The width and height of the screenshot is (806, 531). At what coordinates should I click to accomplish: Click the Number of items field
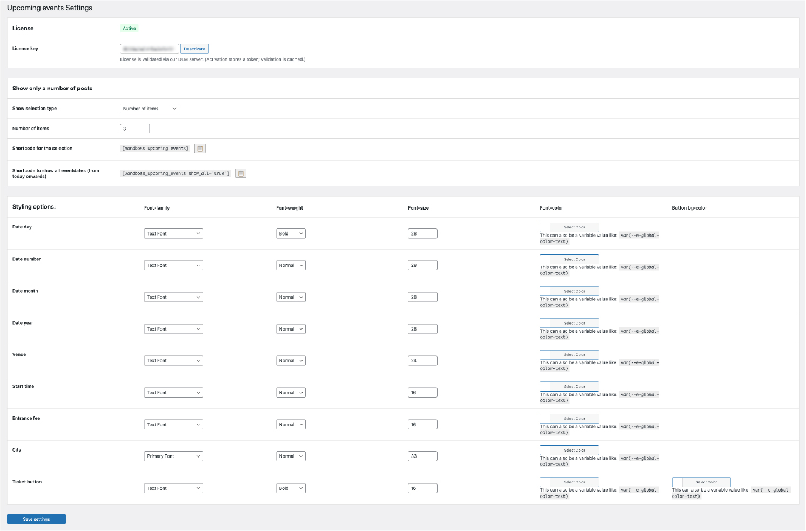tap(135, 129)
